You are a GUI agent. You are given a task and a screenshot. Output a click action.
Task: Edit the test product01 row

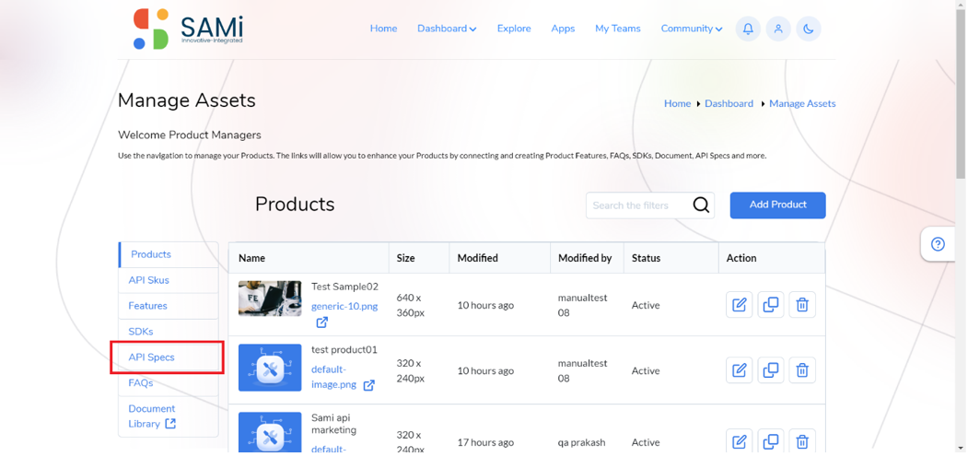[x=739, y=369]
